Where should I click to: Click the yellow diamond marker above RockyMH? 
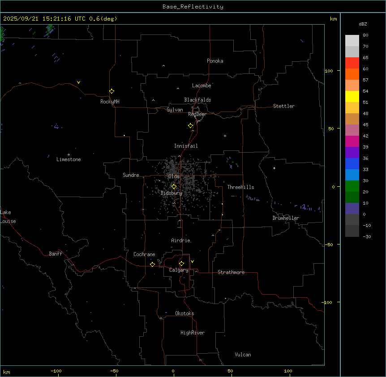pos(112,91)
